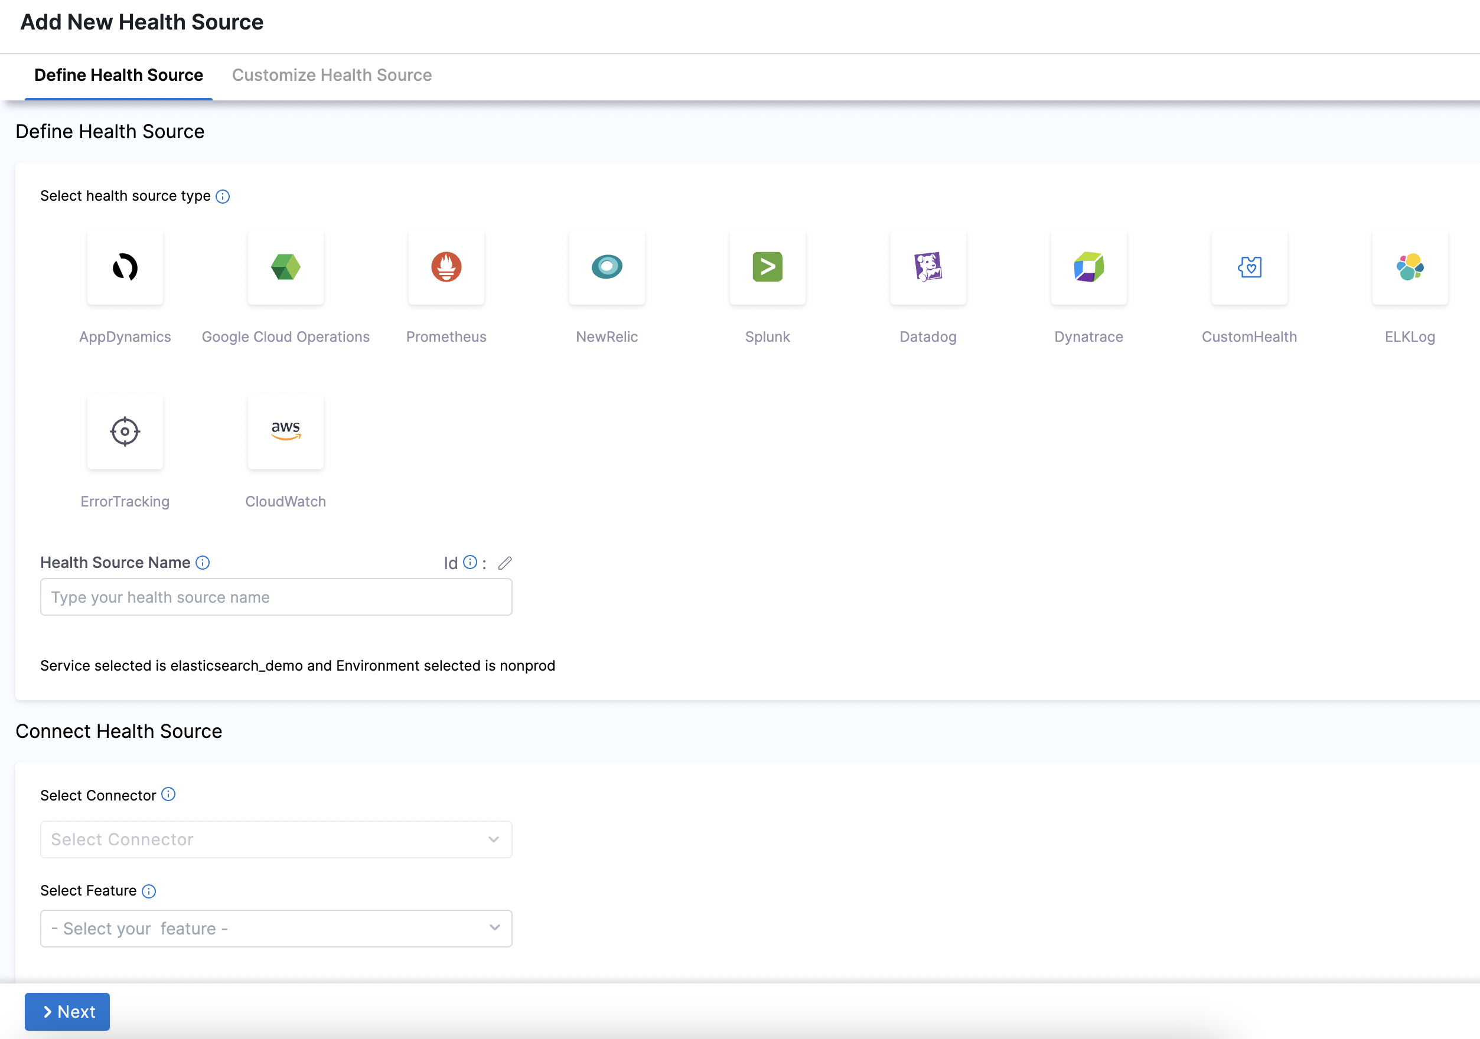The image size is (1480, 1039).
Task: Choose the Splunk health source icon
Action: click(767, 267)
